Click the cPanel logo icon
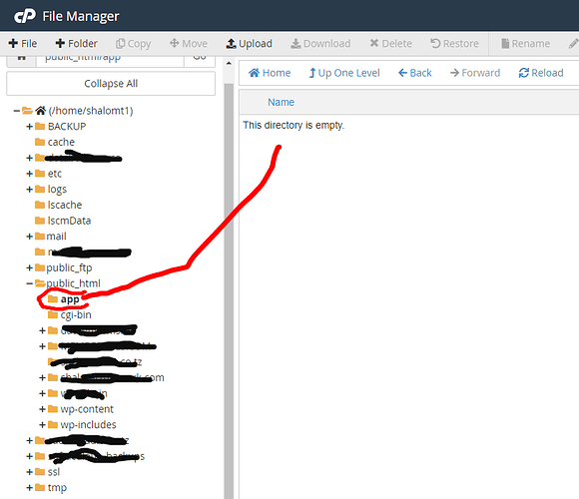Viewport: 579px width, 499px height. (25, 16)
